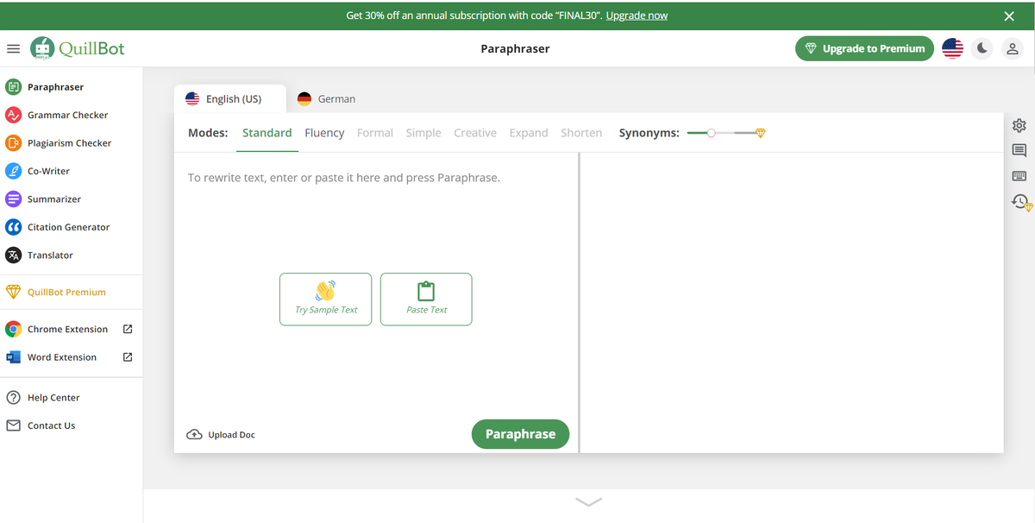This screenshot has width=1035, height=523.
Task: Expand the section with bottom chevron
Action: click(588, 501)
